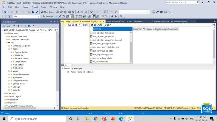Click the Database Engine Query icon
The height and width of the screenshot is (122, 217).
(x=58, y=12)
